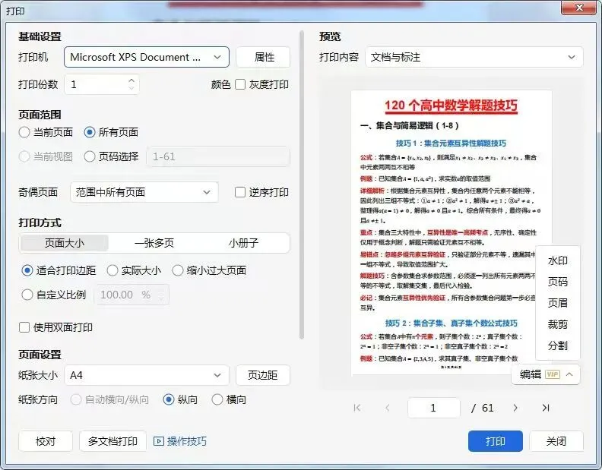
Task: Collapse the 编辑 popup chevron
Action: [x=569, y=374]
